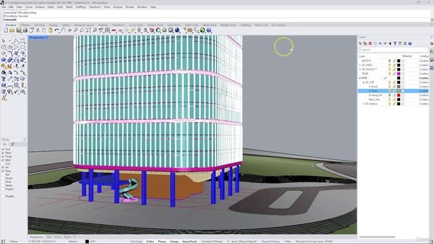Viewport: 434px width, 244px height.
Task: Click the Print icon in Standard toolbar
Action: click(25, 30)
